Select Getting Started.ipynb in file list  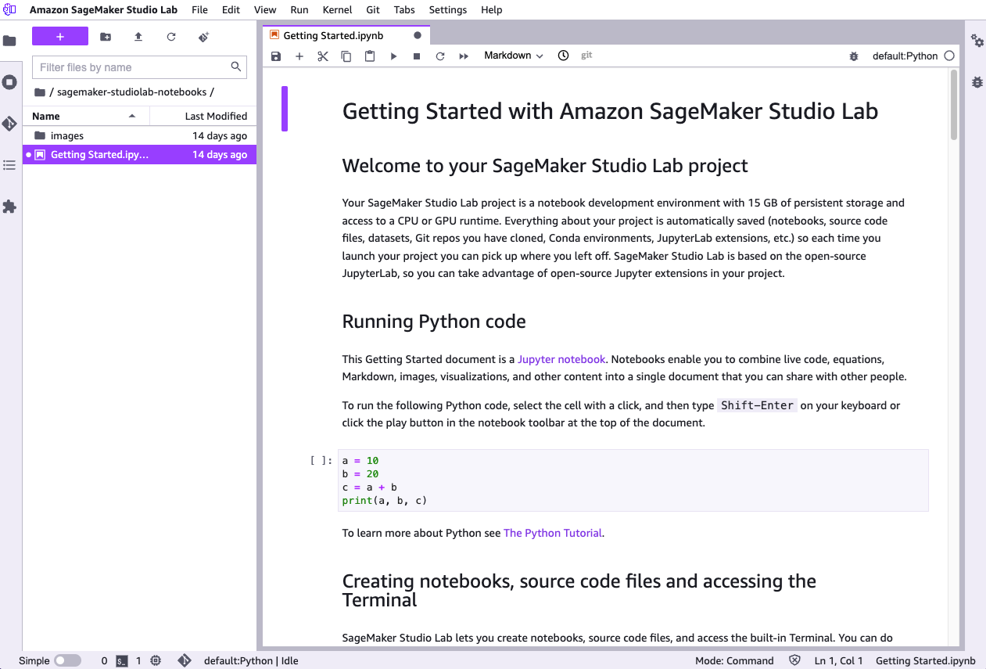(x=139, y=155)
